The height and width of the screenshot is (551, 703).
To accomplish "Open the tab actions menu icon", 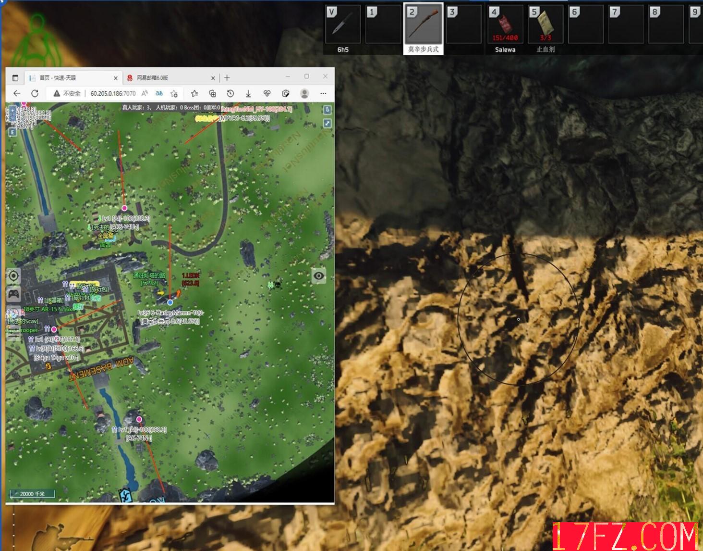I will (x=15, y=78).
